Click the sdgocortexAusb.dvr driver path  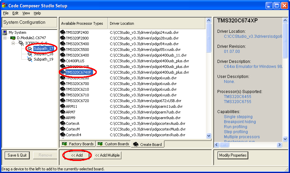pyautogui.click(x=148, y=123)
